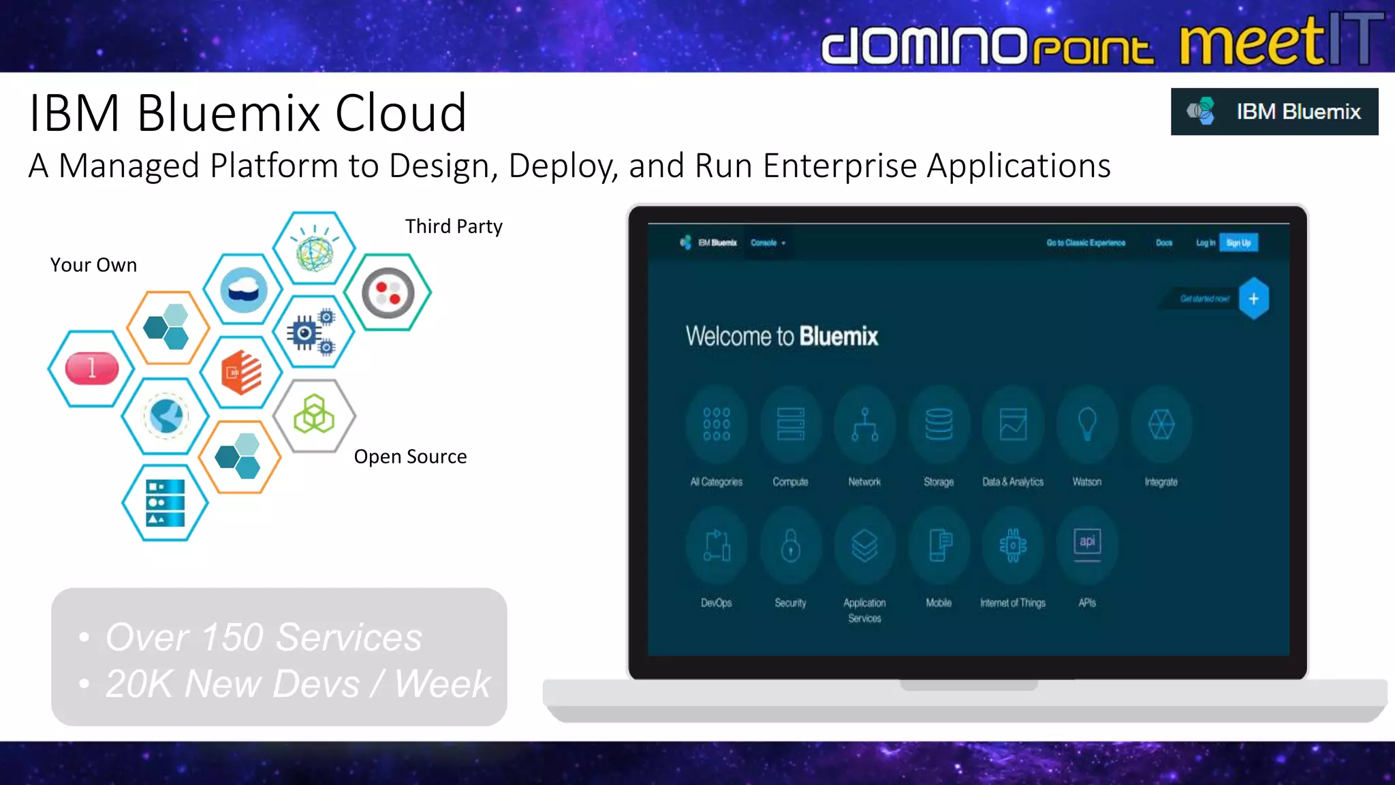This screenshot has width=1395, height=785.
Task: Click the blue plus hexagon button
Action: point(1253,298)
